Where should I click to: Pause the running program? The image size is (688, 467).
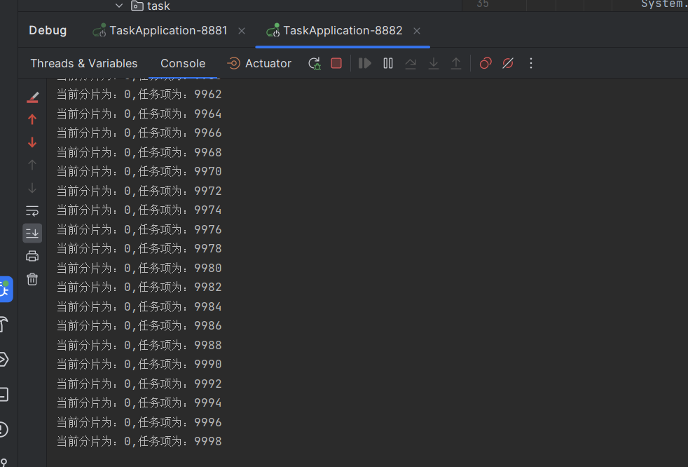pyautogui.click(x=387, y=62)
